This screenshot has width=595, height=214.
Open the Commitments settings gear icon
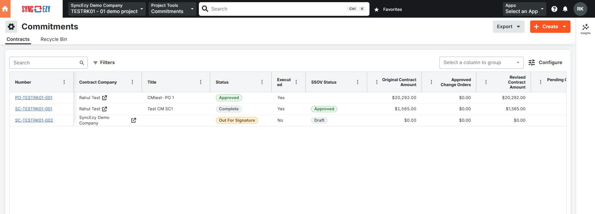click(11, 27)
